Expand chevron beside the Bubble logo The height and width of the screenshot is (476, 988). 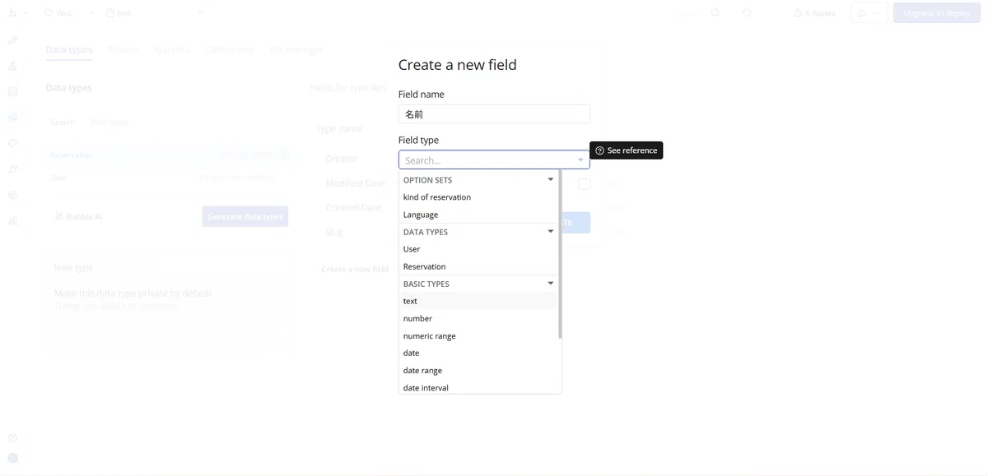26,13
